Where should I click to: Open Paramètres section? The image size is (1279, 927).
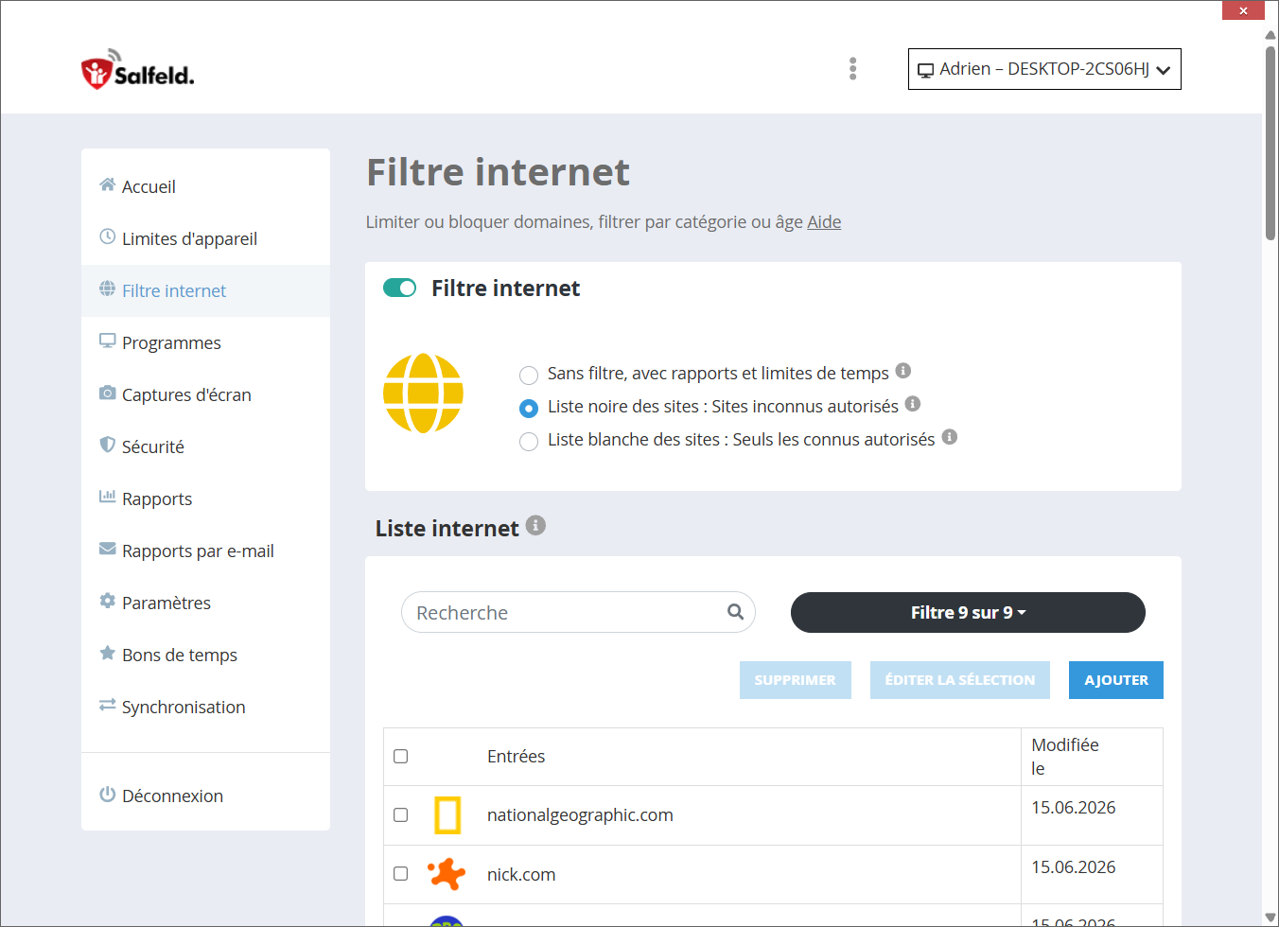tap(205, 603)
